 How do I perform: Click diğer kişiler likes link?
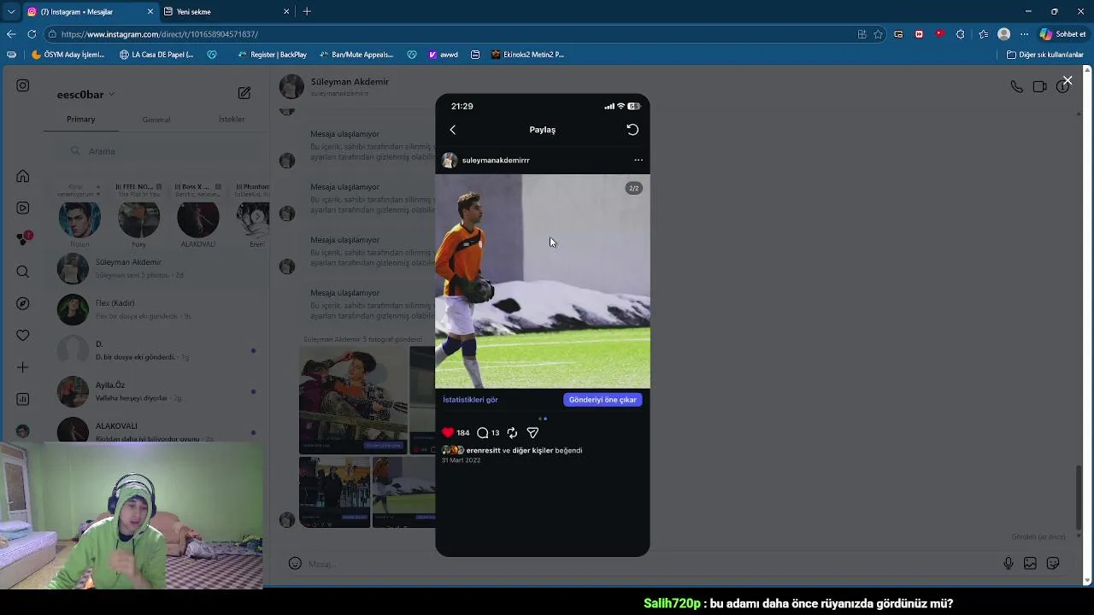point(532,450)
